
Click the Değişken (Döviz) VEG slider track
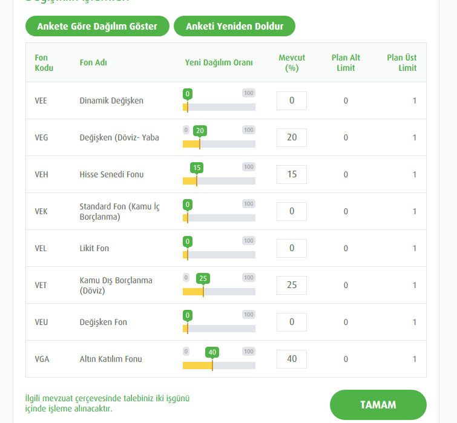coord(219,144)
